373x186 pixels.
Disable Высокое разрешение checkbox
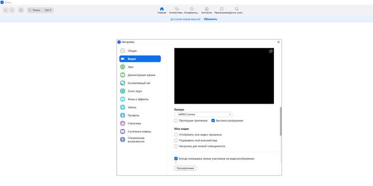point(213,121)
